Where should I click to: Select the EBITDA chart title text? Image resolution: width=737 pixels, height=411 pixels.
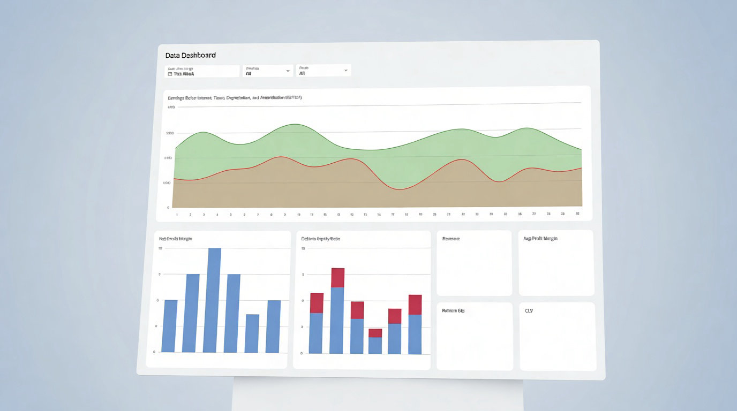(x=235, y=98)
